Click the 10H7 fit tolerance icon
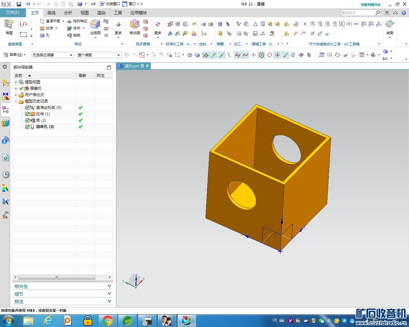Viewport: 409px width, 327px height. pyautogui.click(x=356, y=24)
